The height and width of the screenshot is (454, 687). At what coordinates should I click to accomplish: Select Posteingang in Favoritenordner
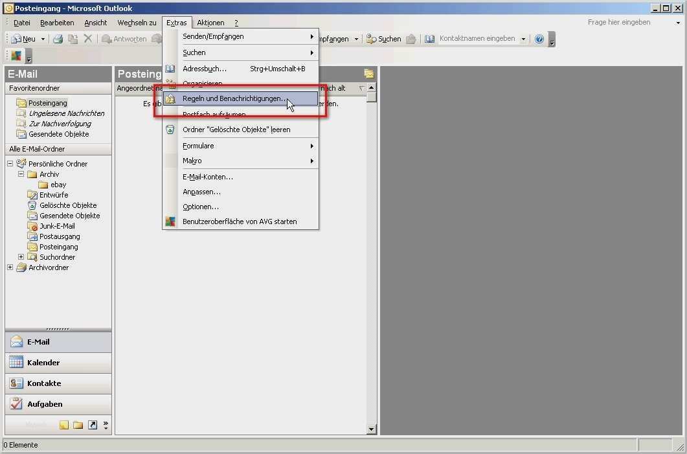[42, 103]
